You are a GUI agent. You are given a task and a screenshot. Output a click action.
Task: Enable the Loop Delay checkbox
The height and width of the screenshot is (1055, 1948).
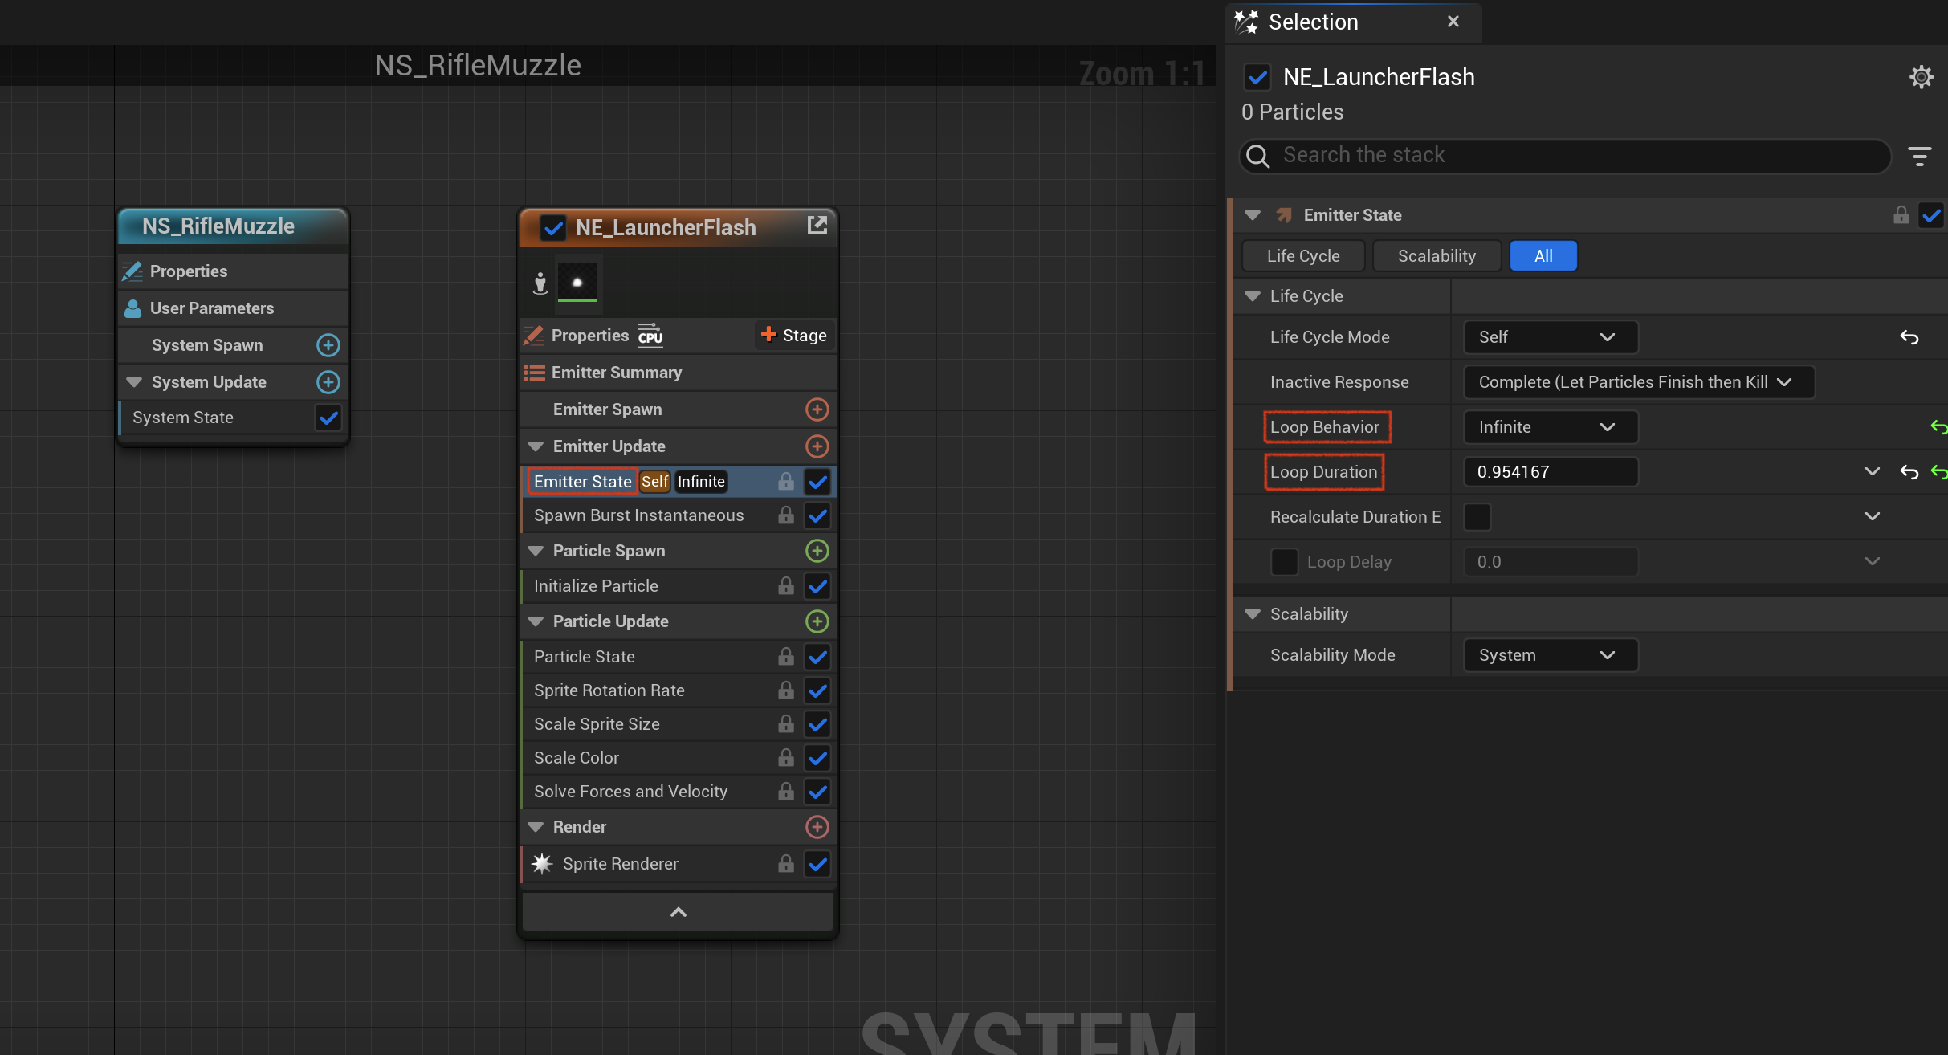coord(1284,562)
